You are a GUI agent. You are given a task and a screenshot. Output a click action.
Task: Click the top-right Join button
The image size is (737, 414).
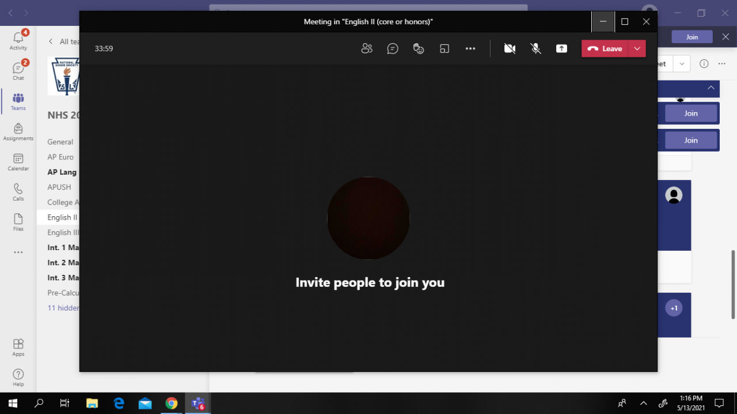(x=692, y=37)
